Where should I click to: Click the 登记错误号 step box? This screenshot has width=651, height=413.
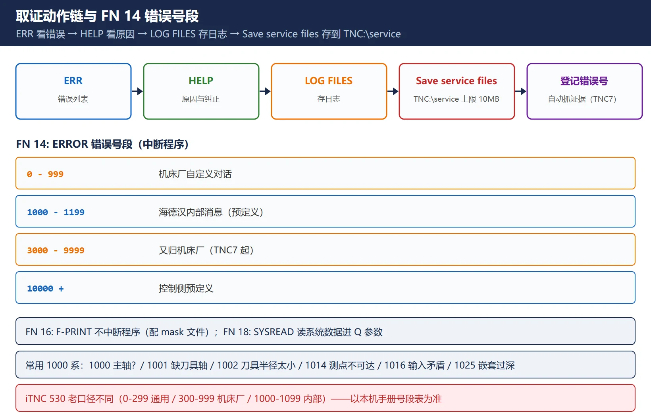(x=585, y=91)
